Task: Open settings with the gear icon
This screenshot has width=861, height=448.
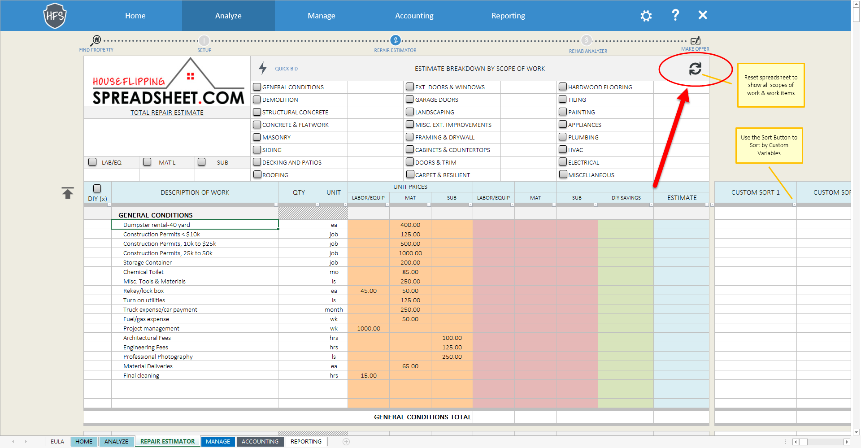Action: [x=646, y=16]
